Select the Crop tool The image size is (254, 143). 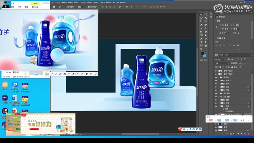pos(201,21)
